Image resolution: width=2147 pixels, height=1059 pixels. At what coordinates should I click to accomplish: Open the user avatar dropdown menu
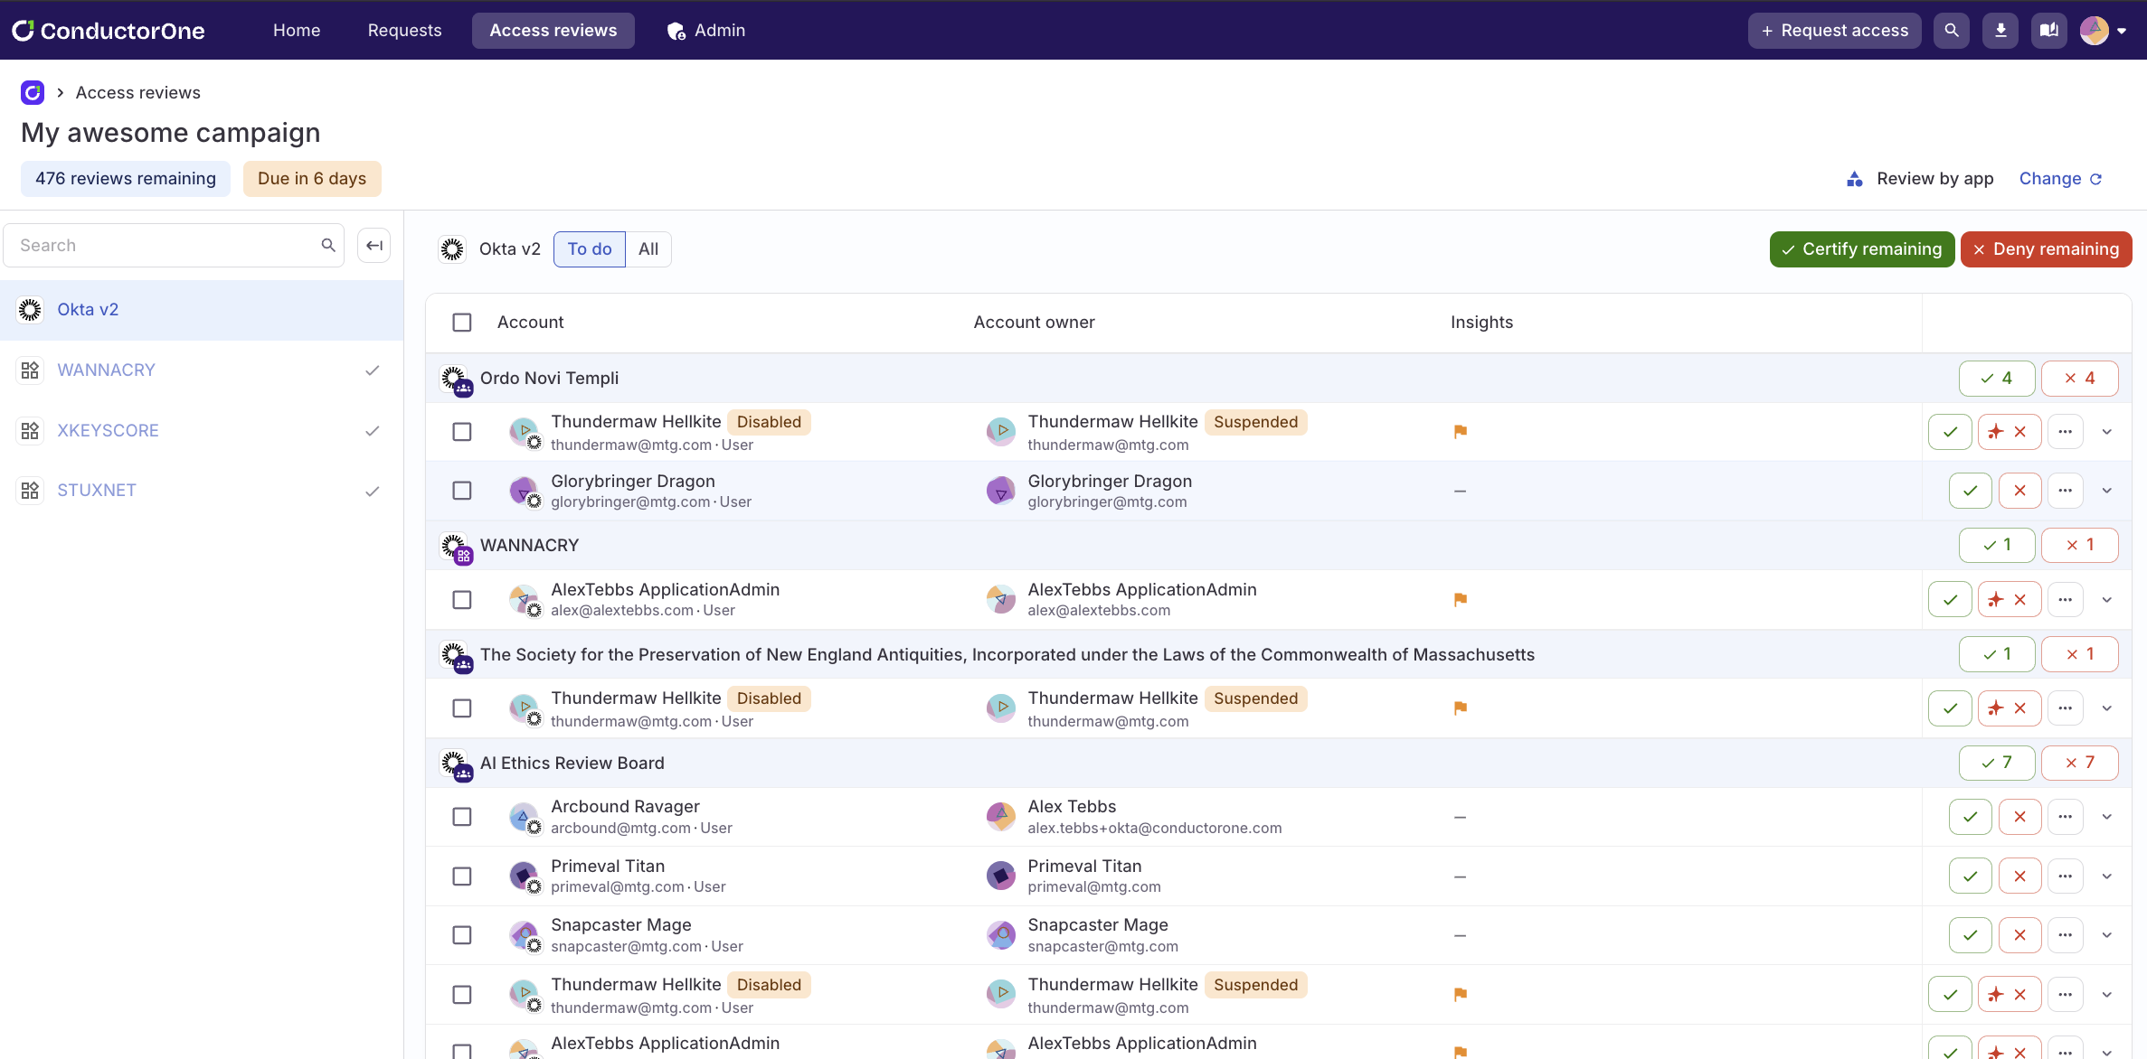click(x=2100, y=30)
